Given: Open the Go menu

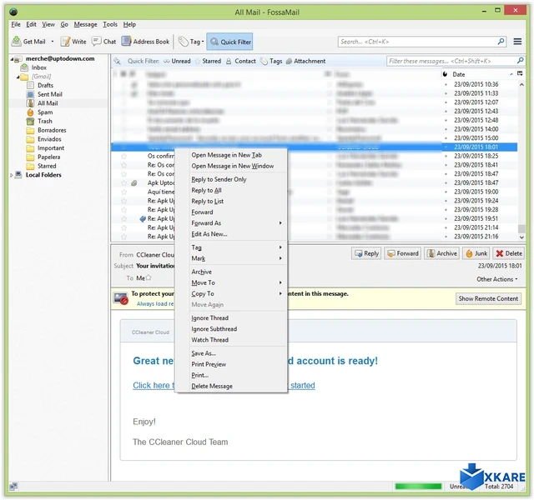Looking at the screenshot, I should coord(64,24).
